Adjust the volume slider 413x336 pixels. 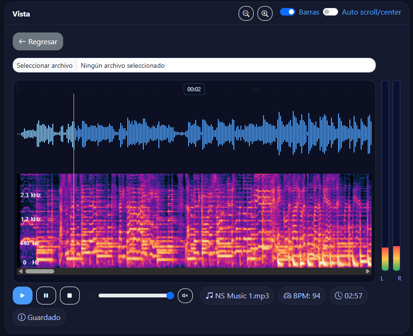(137, 296)
